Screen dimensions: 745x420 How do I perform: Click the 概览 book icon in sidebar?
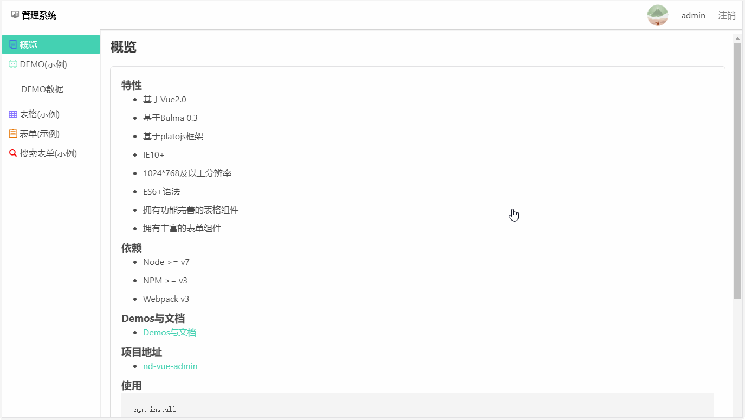pyautogui.click(x=13, y=44)
